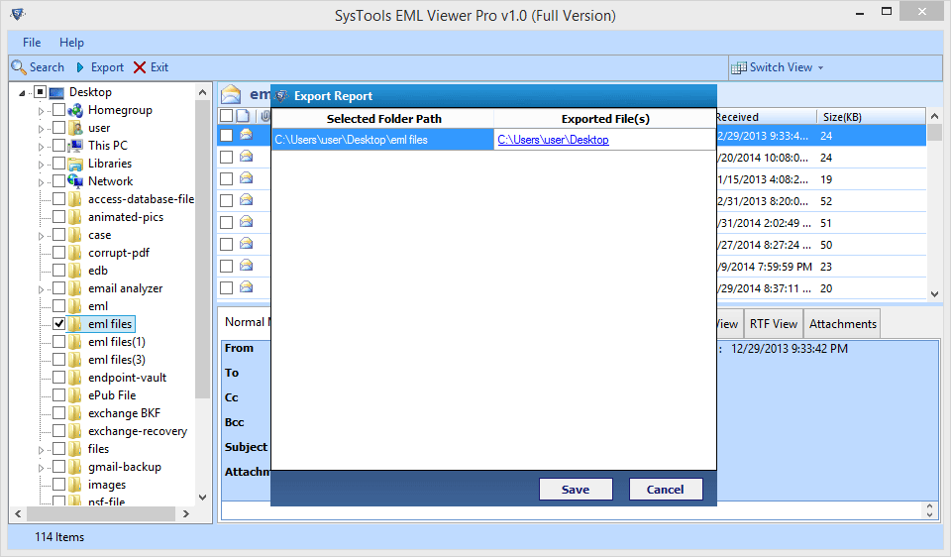Tick checkbox of the 12/29/2013 email row
Viewport: 951px width, 557px height.
point(226,136)
